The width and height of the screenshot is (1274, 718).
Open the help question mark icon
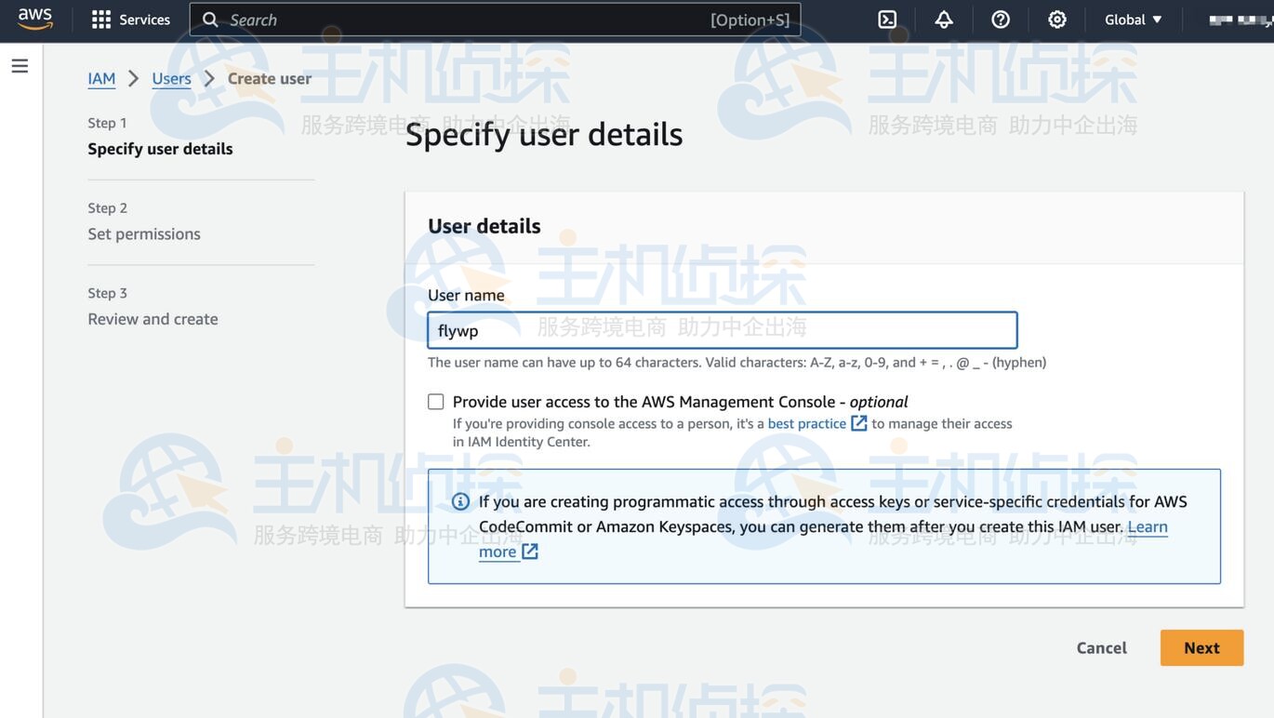pos(1001,20)
